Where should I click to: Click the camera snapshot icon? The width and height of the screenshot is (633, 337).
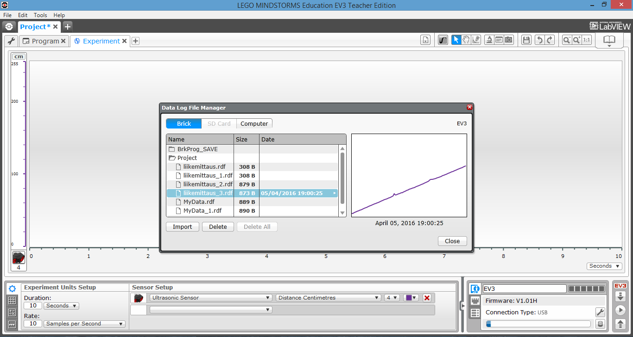click(x=509, y=40)
